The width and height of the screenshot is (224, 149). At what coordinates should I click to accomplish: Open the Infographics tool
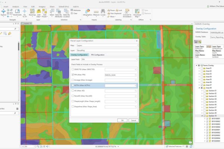tap(88, 12)
